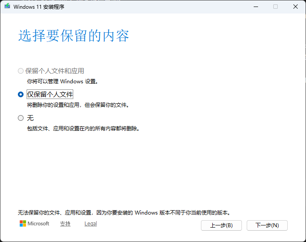This screenshot has width=306, height=242.
Task: Click the heading 选择要保留的内容
Action: tap(74, 36)
